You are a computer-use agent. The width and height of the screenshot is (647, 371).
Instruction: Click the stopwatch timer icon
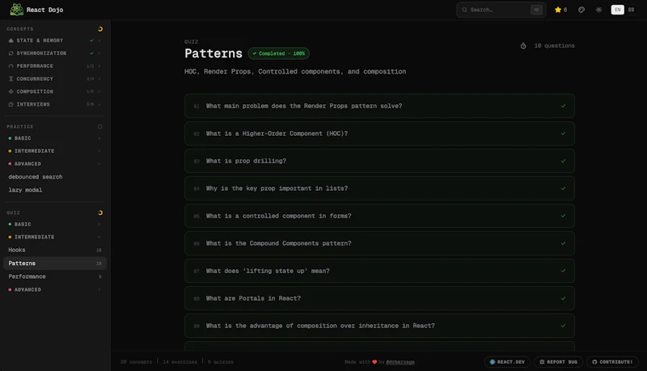(523, 46)
